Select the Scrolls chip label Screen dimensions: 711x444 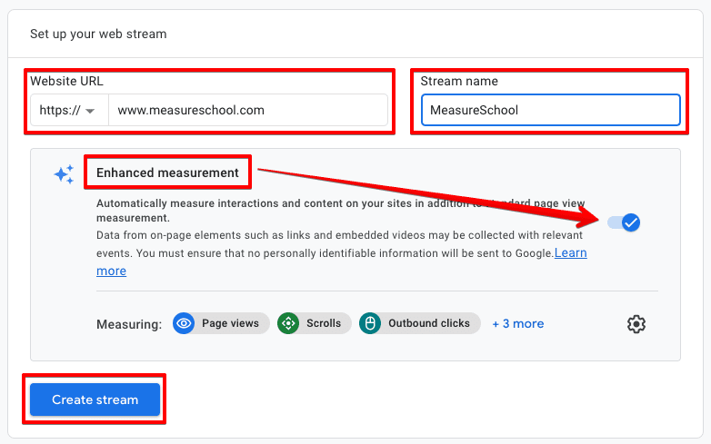[324, 323]
